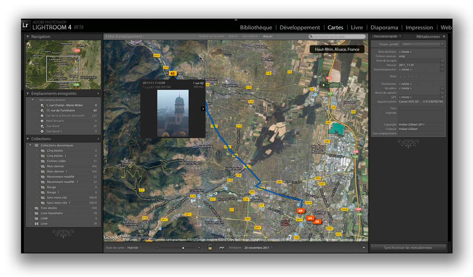Switch to the Développement module
Screen dimensions: 473x277
click(x=299, y=27)
